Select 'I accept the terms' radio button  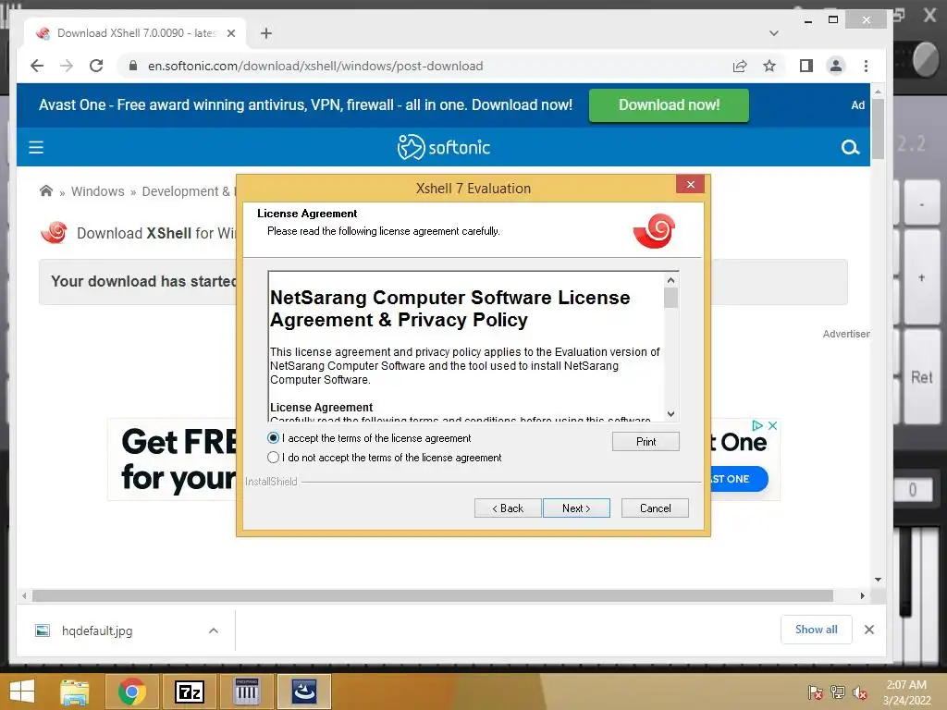pyautogui.click(x=273, y=437)
